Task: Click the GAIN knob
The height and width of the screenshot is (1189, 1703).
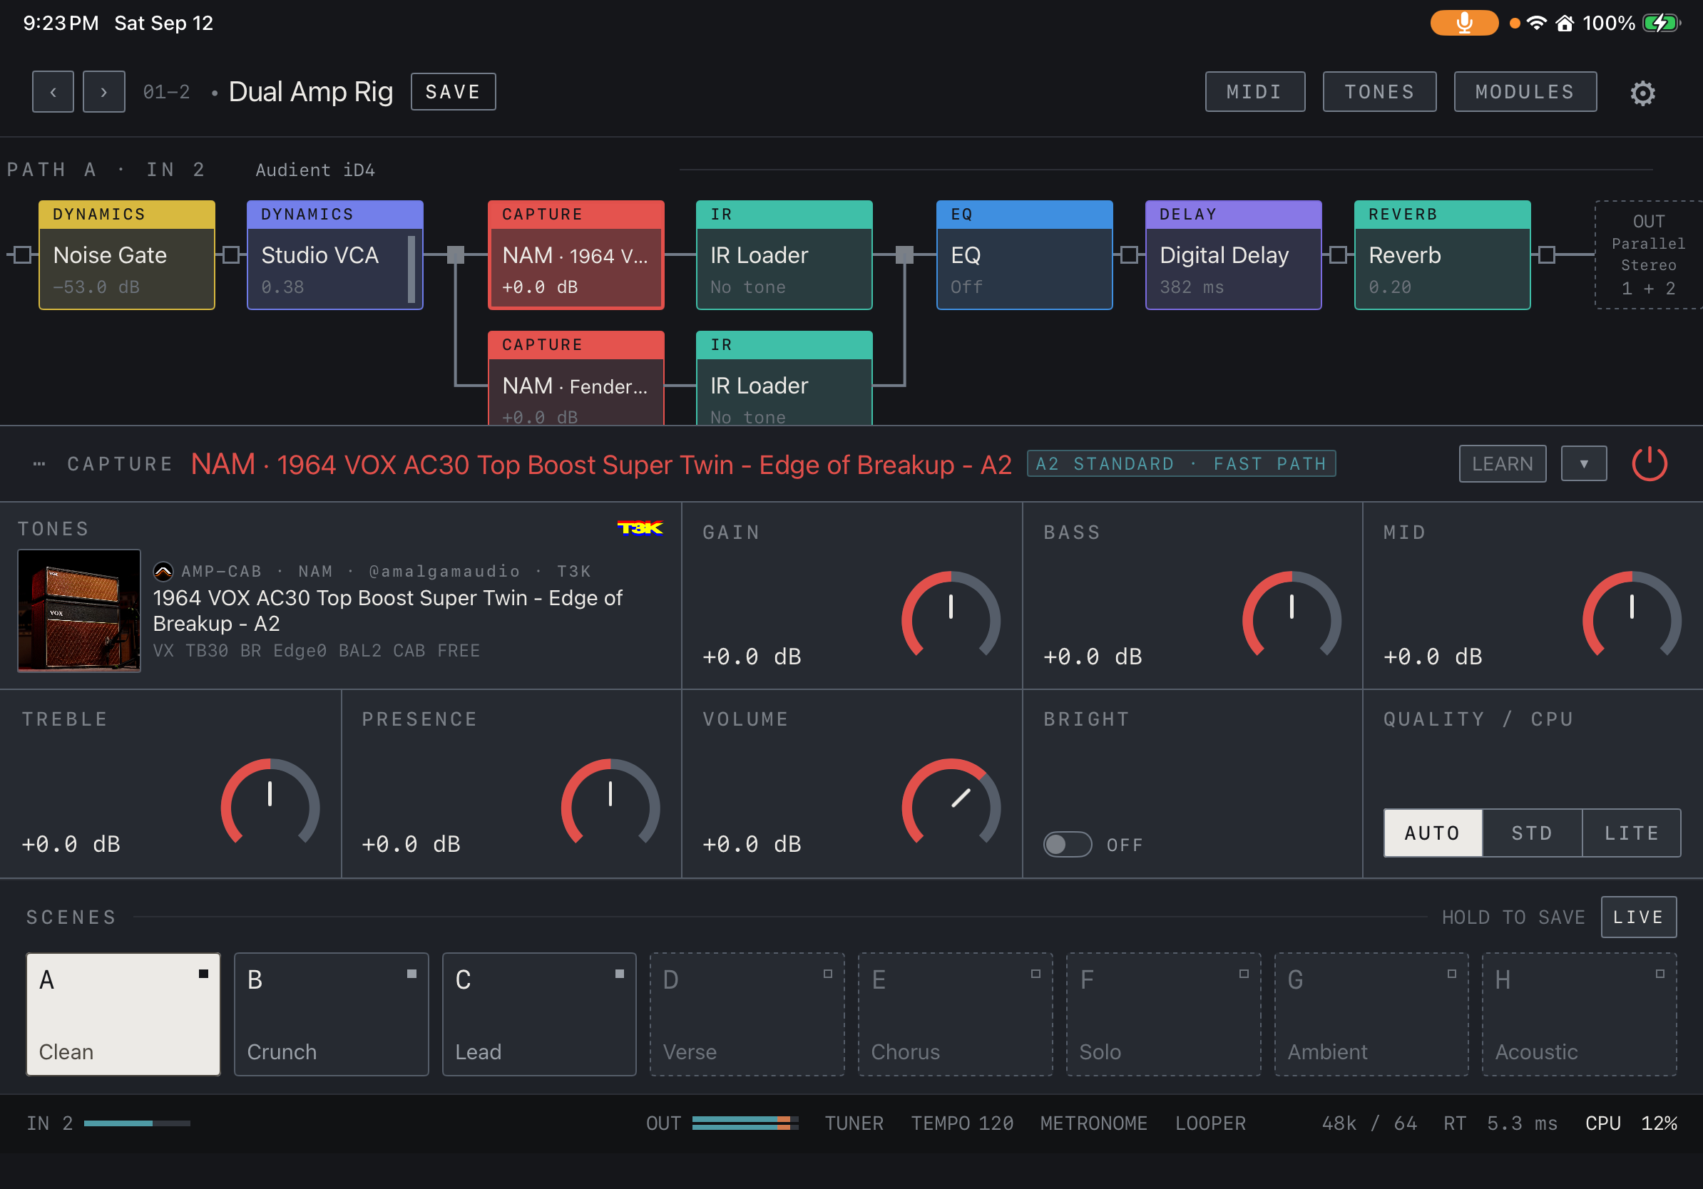Action: pyautogui.click(x=951, y=615)
